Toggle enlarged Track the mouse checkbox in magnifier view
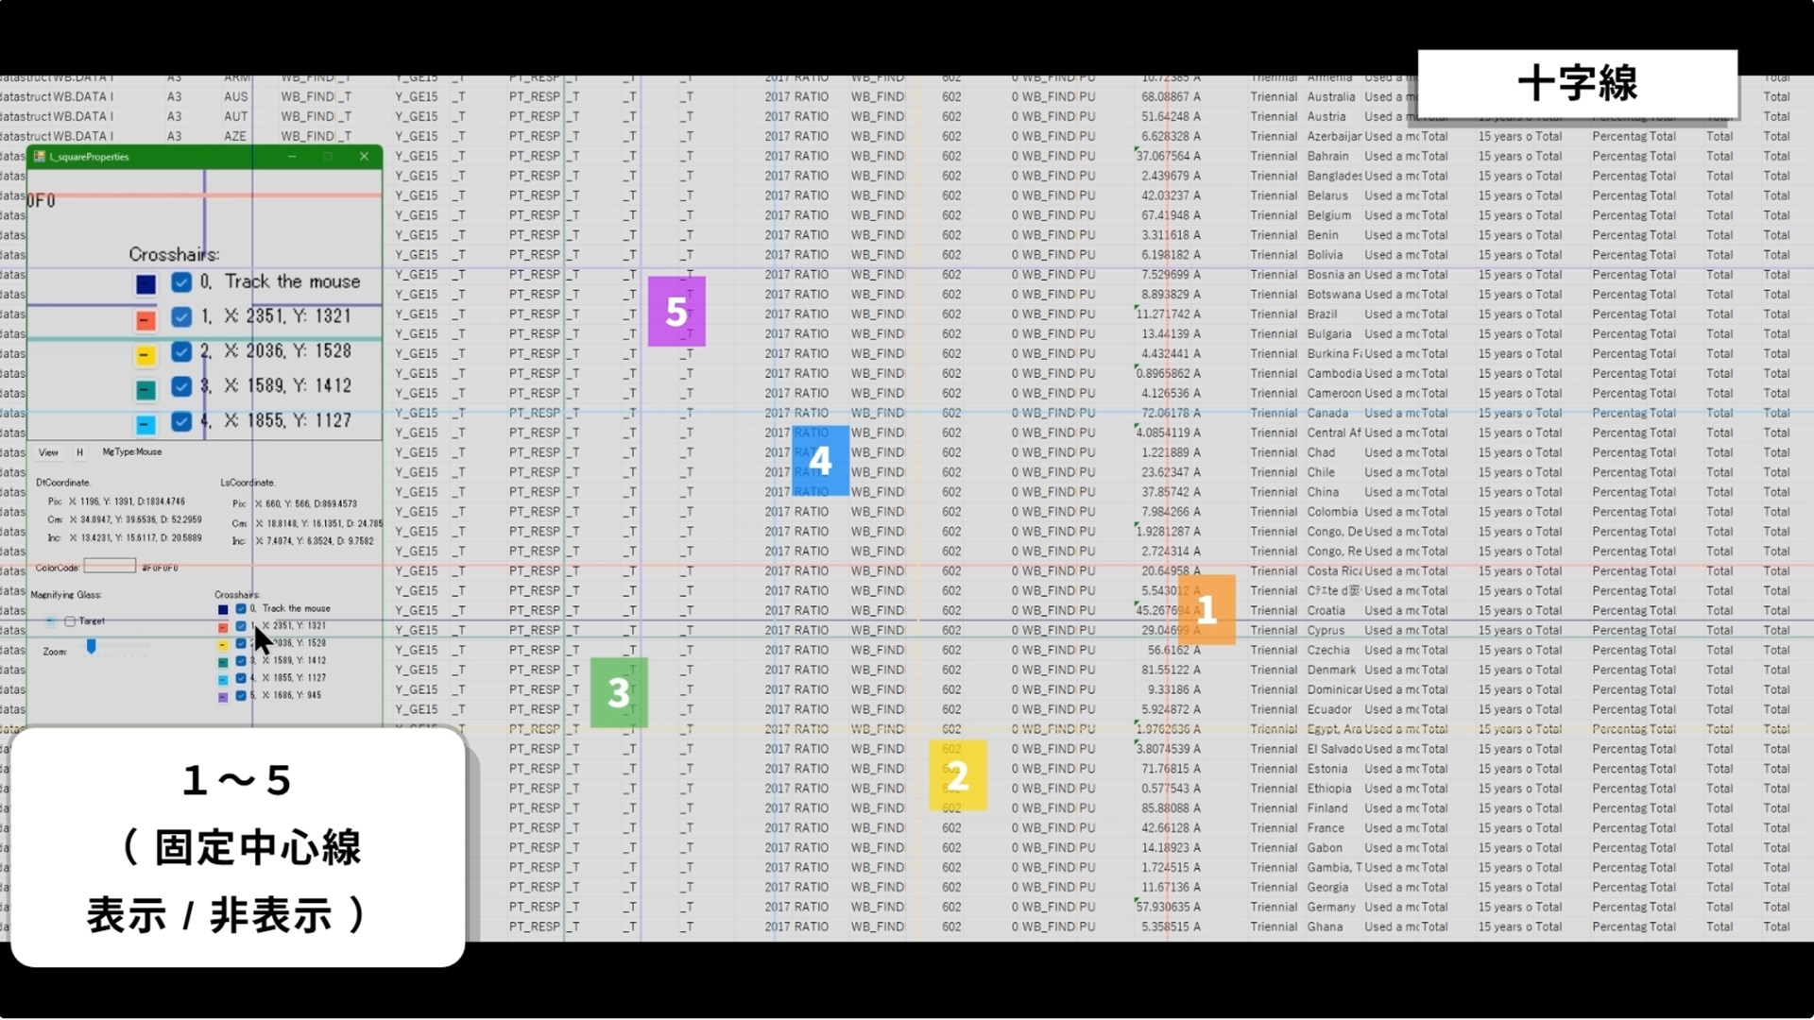Screen dimensions: 1814x1020 pos(181,282)
